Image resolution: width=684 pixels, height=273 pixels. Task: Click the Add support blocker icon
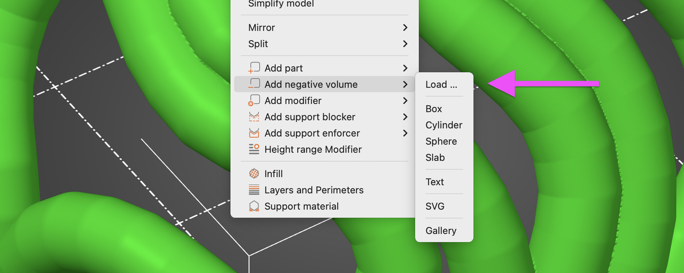click(254, 117)
